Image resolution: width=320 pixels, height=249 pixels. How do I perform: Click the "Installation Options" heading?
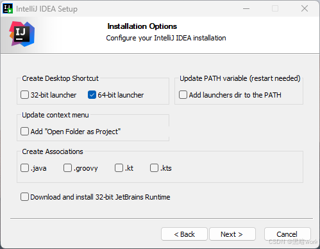tap(142, 26)
